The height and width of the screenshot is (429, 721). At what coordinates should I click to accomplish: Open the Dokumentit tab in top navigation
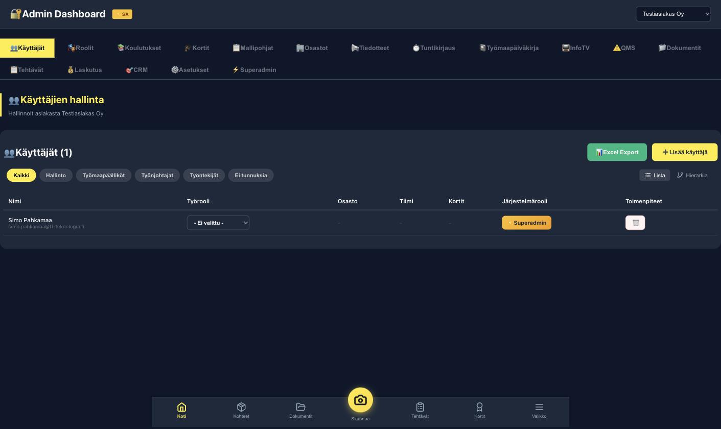680,48
